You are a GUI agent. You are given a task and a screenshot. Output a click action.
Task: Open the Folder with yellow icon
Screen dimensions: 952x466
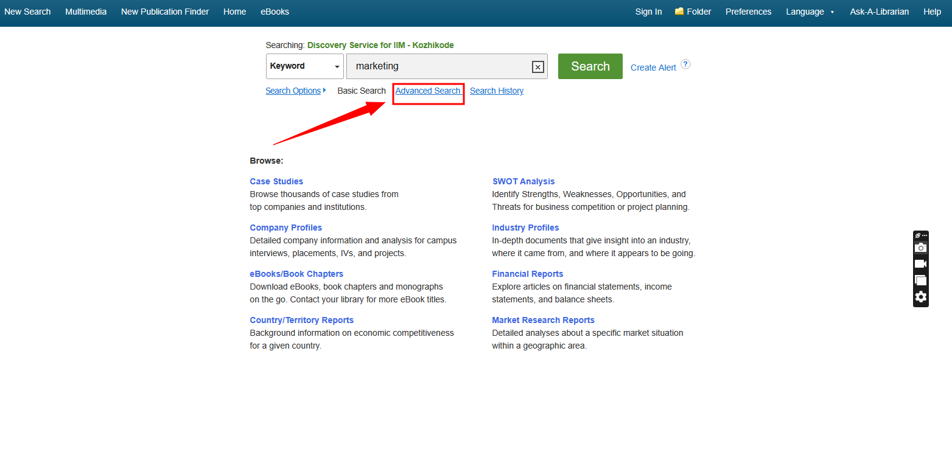[x=693, y=12]
